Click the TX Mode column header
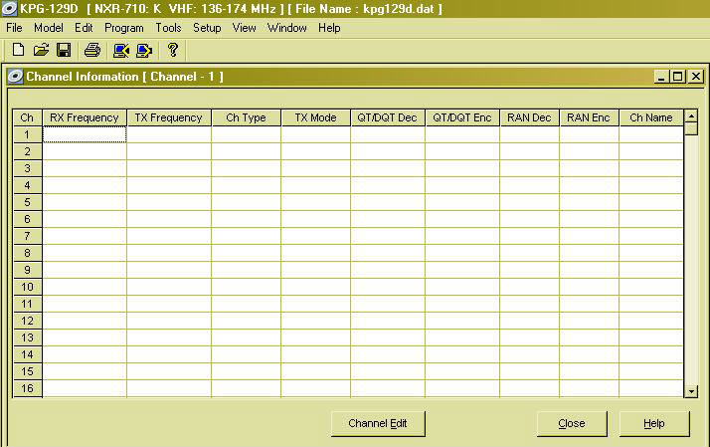Image resolution: width=710 pixels, height=447 pixels. tap(315, 117)
